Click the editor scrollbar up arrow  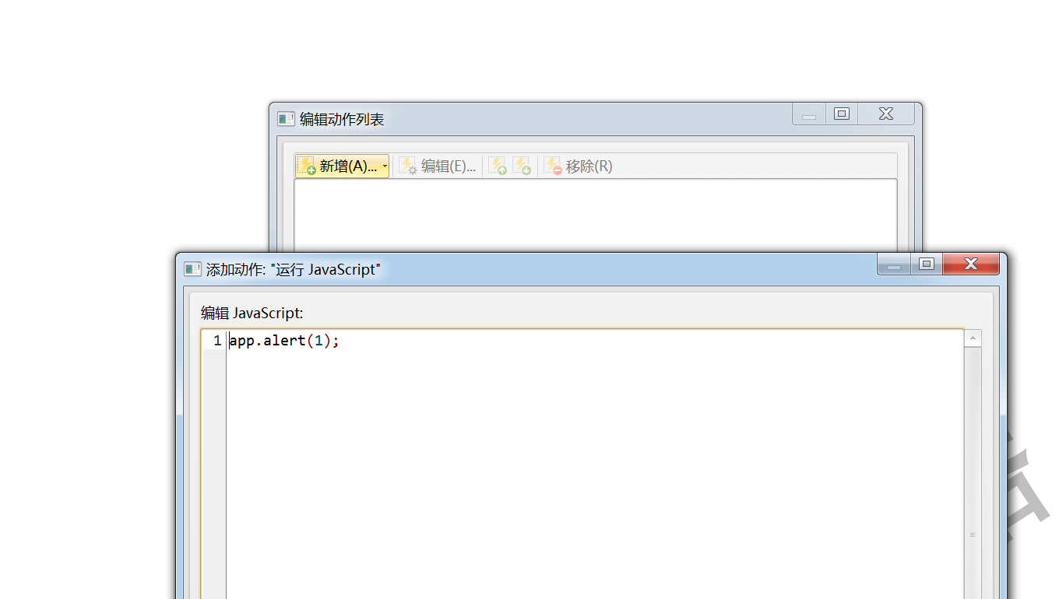pos(973,338)
